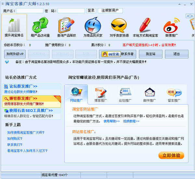Open 看淘宝客牛人如何月入过万? link
The height and width of the screenshot is (179, 195).
tap(27, 151)
